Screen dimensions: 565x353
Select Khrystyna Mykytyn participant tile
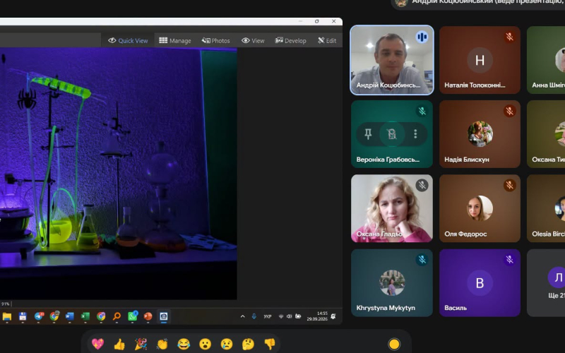tap(392, 283)
